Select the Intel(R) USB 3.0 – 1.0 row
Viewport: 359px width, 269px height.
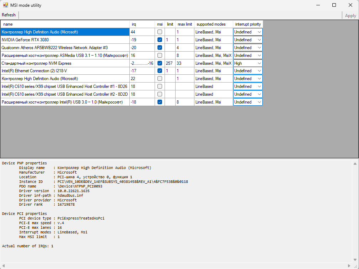point(65,102)
